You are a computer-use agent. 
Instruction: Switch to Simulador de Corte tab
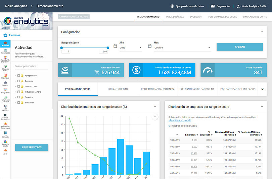[255, 17]
